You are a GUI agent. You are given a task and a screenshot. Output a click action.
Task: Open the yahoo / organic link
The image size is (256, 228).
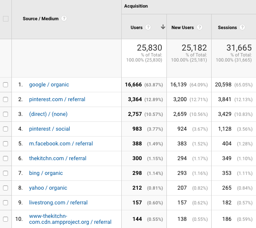tap(48, 188)
